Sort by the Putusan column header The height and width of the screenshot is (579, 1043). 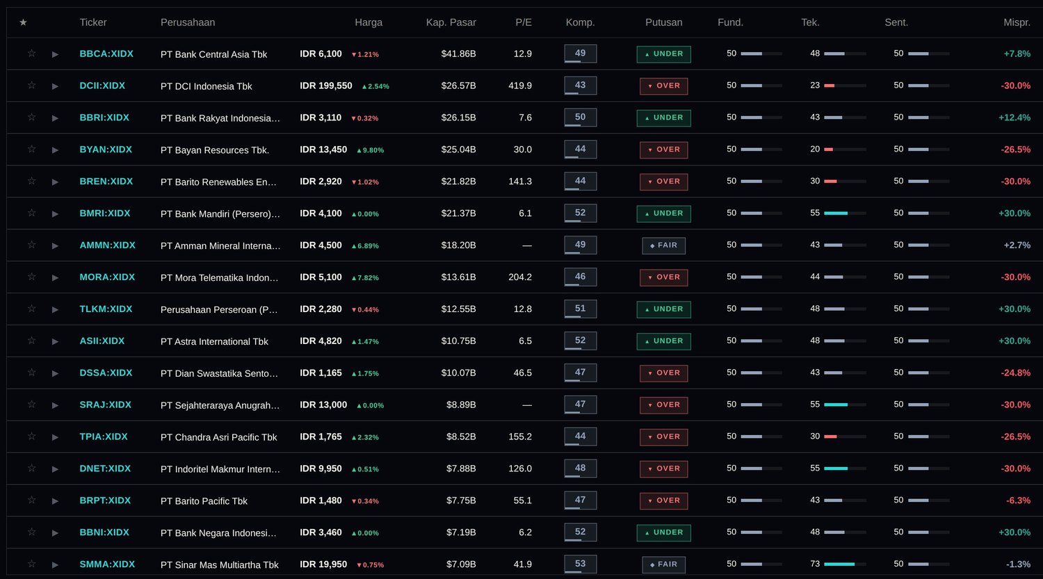[x=664, y=22]
